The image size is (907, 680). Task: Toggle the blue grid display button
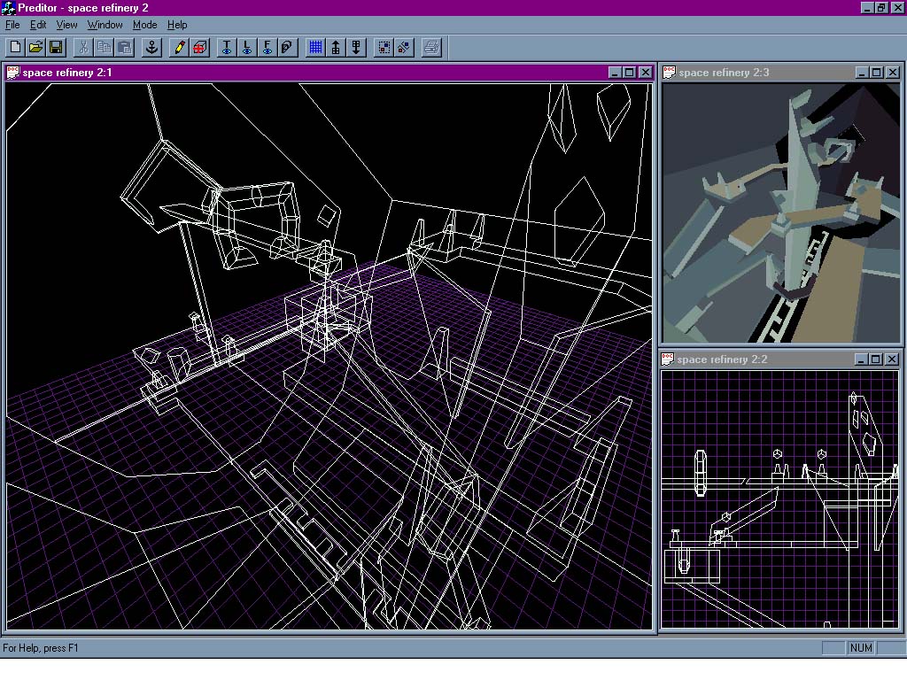(x=314, y=47)
